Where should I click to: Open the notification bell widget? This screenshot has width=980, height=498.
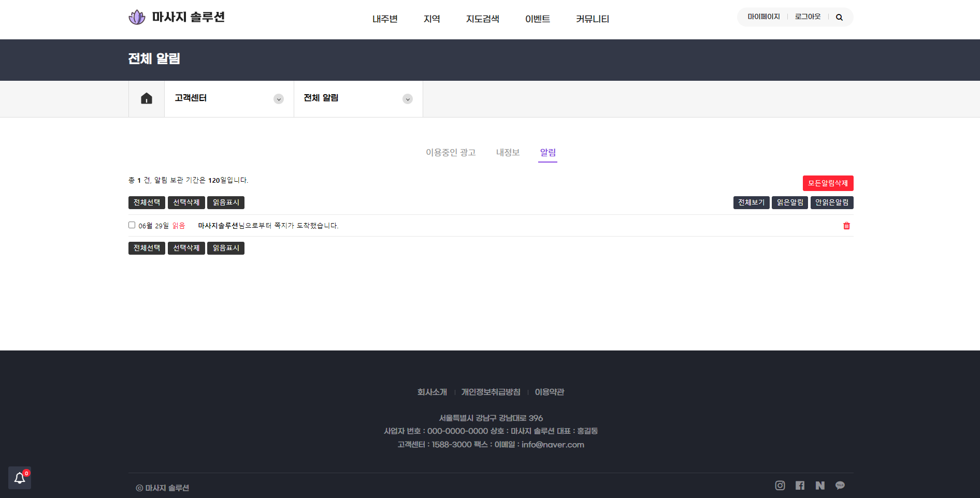tap(20, 478)
